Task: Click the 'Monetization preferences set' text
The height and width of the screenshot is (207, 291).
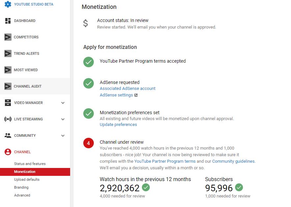Action: point(130,113)
